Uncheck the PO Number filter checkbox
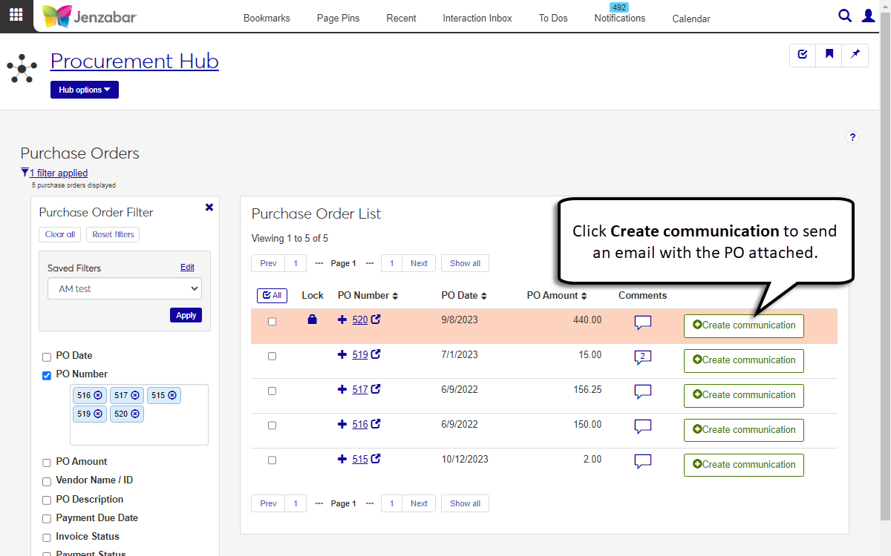The image size is (891, 556). [x=47, y=375]
